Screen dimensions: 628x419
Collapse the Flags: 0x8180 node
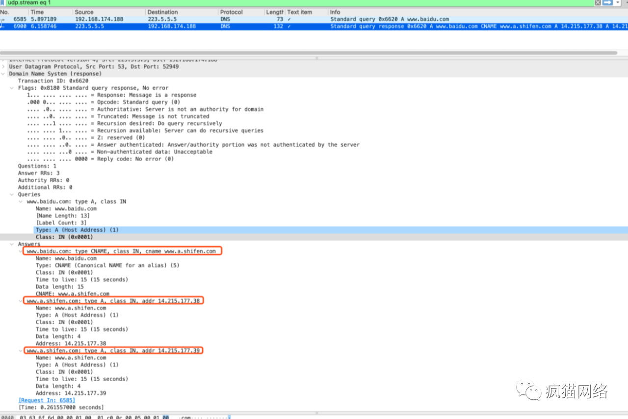pos(12,88)
